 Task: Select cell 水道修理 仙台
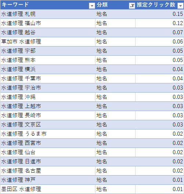(x=48, y=152)
